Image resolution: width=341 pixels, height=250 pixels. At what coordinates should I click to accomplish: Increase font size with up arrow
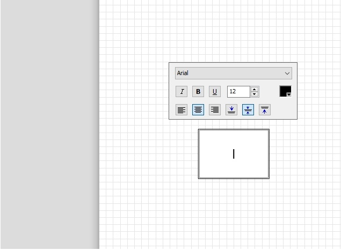(x=255, y=89)
